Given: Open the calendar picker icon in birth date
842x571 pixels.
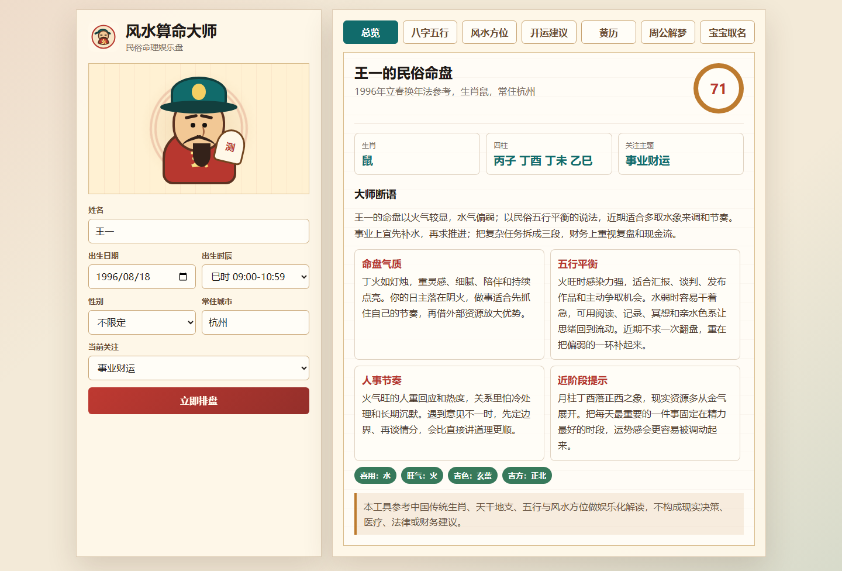Looking at the screenshot, I should tap(183, 277).
